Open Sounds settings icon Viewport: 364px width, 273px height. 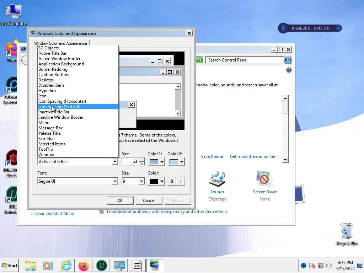point(217,179)
